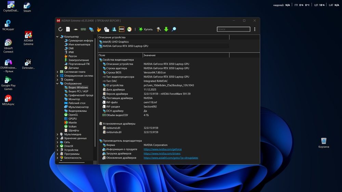Click the Поле column header

pyautogui.click(x=120, y=55)
